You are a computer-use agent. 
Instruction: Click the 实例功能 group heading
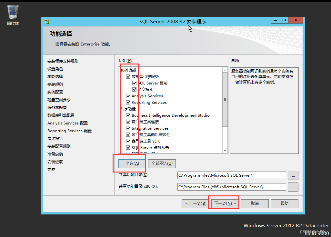[x=128, y=70]
